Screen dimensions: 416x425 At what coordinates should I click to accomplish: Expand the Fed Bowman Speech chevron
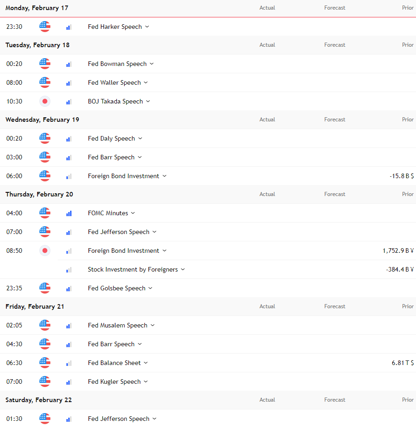pos(152,64)
